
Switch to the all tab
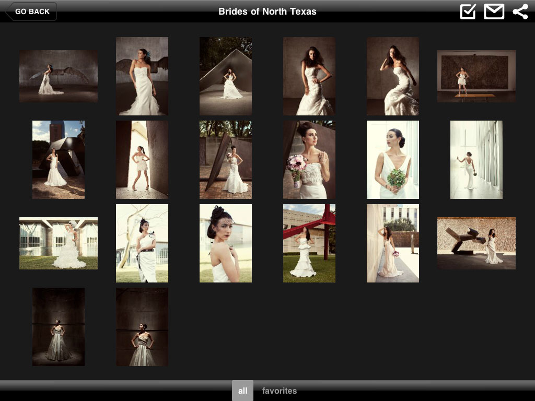coord(242,391)
